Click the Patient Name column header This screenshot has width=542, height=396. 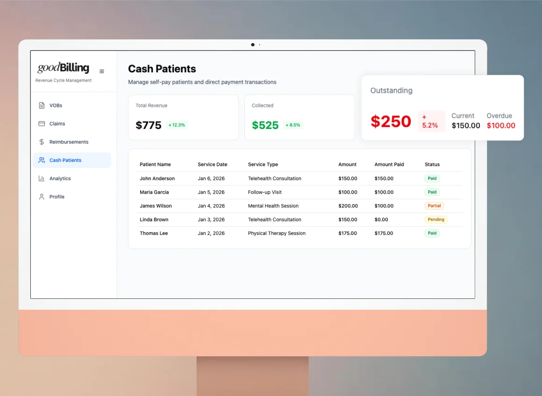click(155, 164)
